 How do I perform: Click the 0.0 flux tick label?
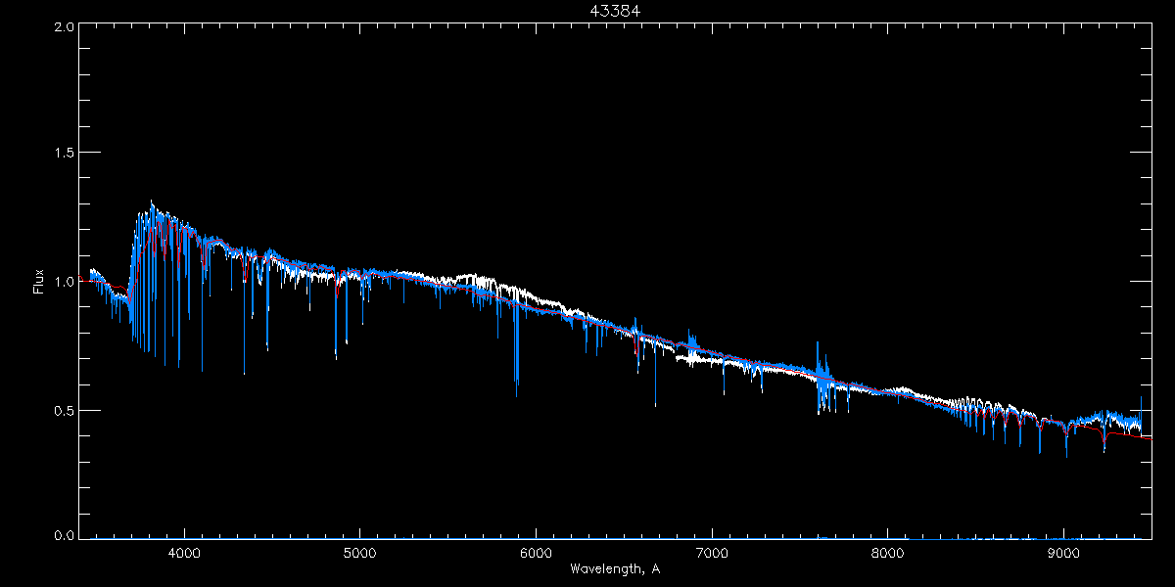[64, 534]
